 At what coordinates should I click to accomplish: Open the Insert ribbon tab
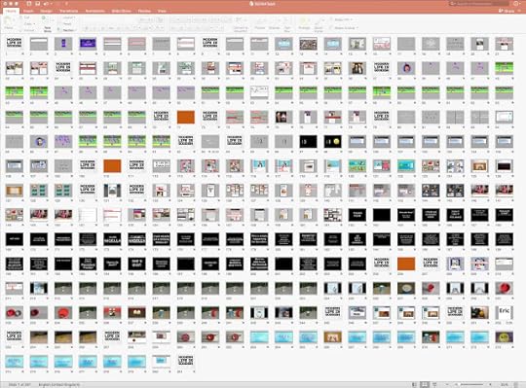tap(28, 11)
